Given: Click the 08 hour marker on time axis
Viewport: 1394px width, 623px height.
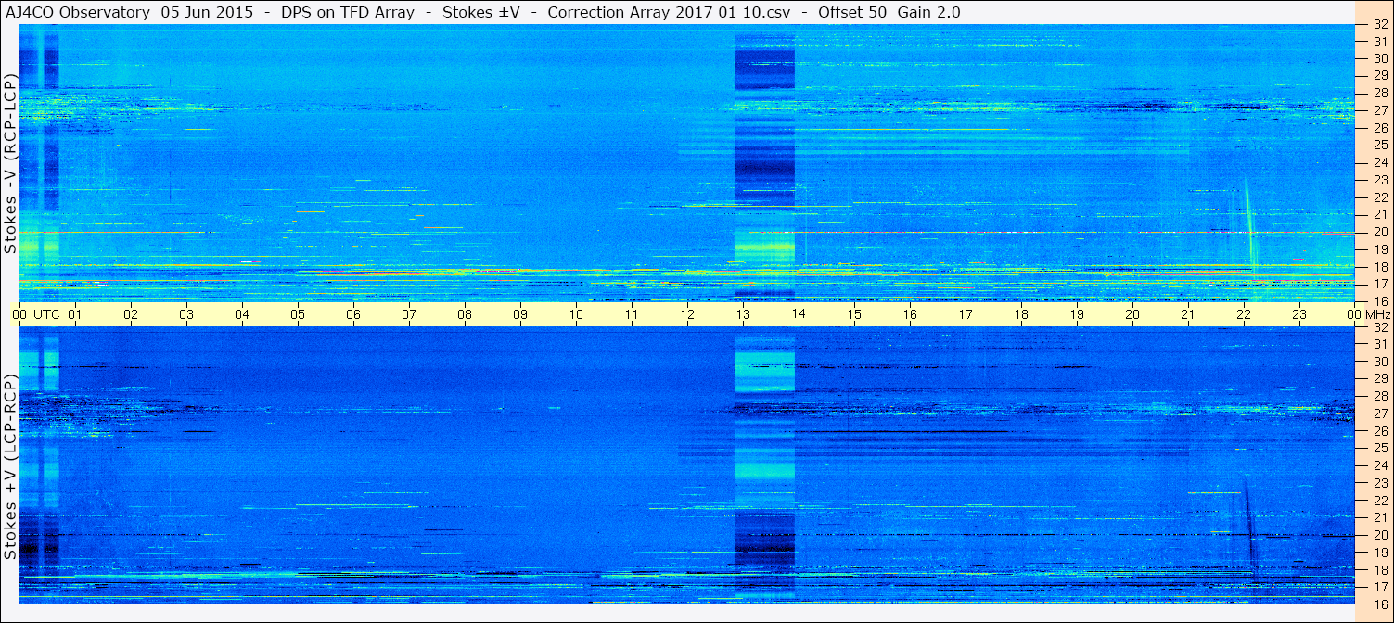Looking at the screenshot, I should tap(465, 314).
